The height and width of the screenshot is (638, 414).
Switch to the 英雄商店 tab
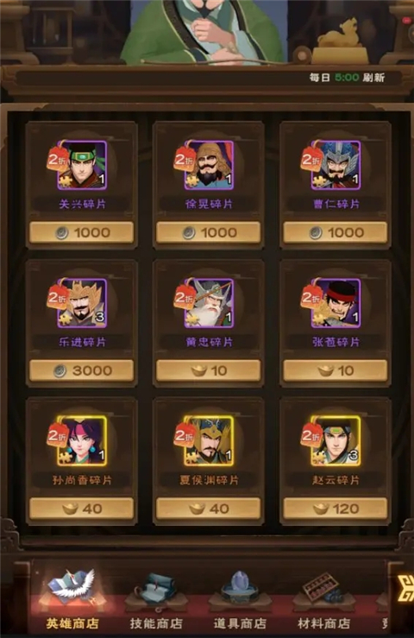coord(72,599)
